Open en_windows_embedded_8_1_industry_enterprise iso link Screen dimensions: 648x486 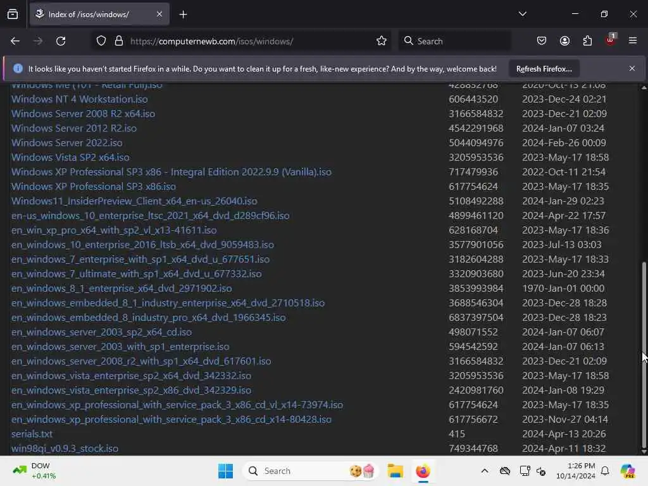pyautogui.click(x=168, y=303)
